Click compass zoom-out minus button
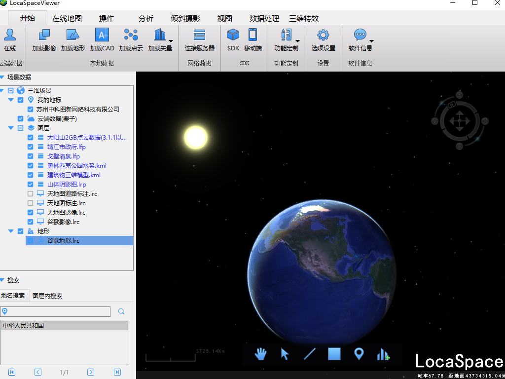This screenshot has height=379, width=505. 460,146
